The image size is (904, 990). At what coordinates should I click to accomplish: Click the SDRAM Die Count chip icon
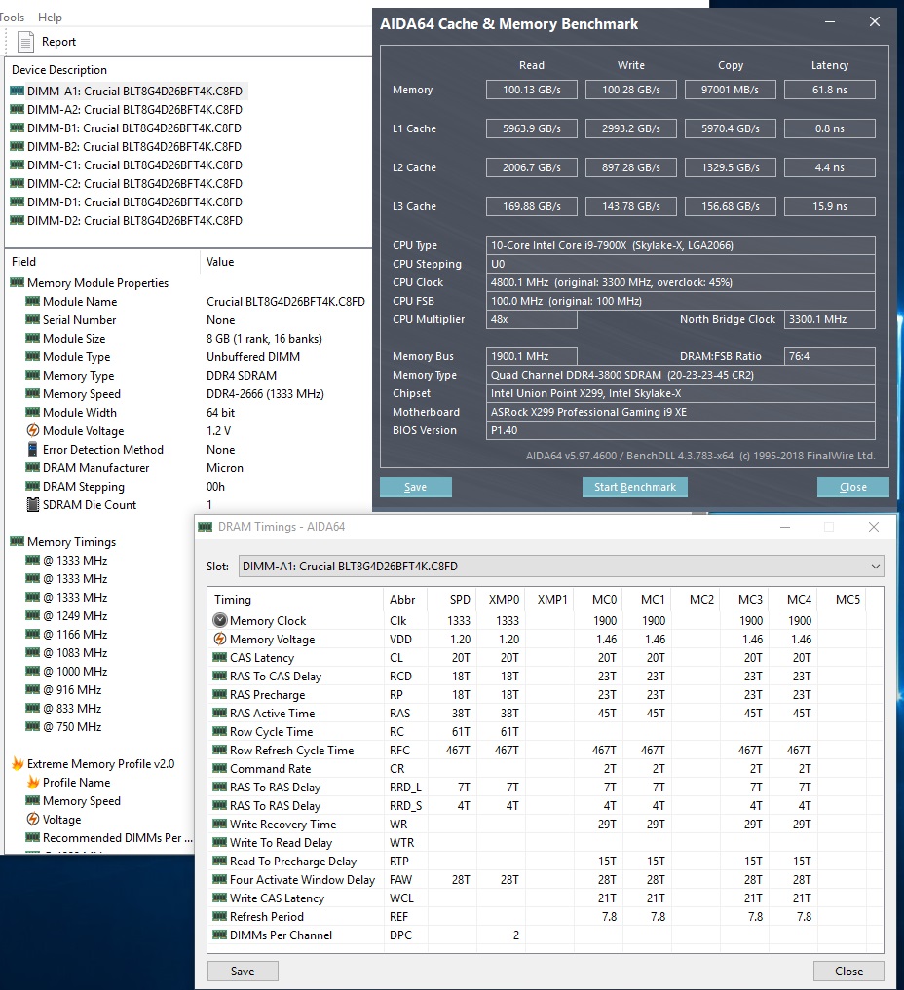33,504
